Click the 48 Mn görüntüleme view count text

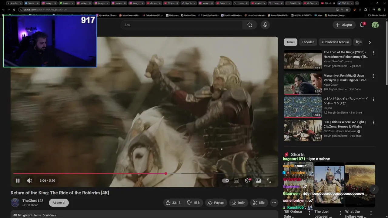pos(27,215)
